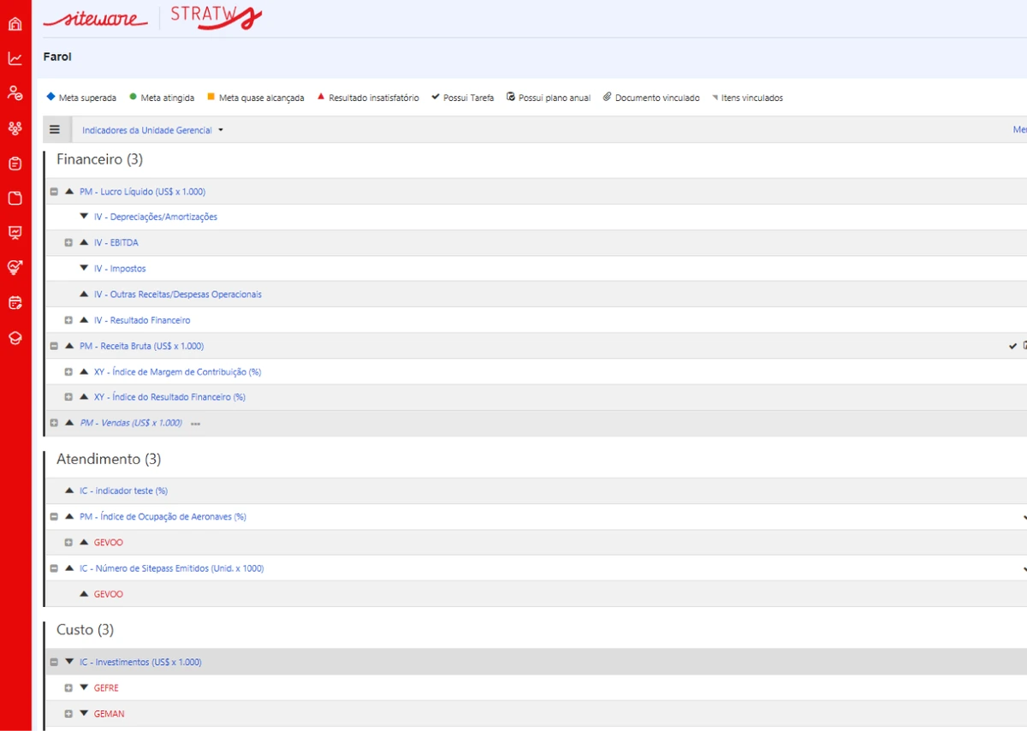Expand XY - Índice de Margem de Contribuição

pyautogui.click(x=68, y=371)
